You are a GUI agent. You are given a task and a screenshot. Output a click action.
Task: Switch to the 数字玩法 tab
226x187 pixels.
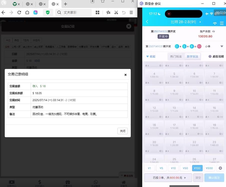coord(192,57)
